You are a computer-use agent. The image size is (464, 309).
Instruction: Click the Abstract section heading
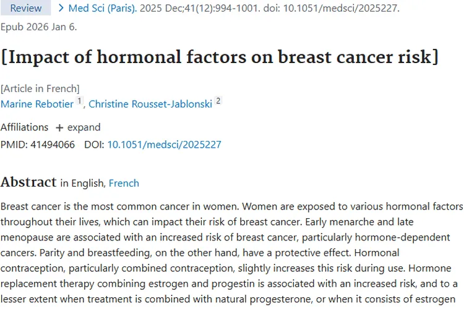(x=28, y=182)
